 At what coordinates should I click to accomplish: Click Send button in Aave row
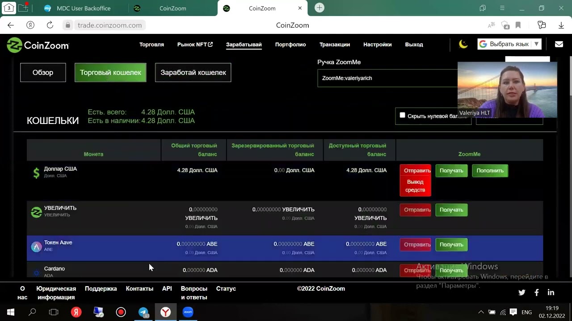coord(416,245)
